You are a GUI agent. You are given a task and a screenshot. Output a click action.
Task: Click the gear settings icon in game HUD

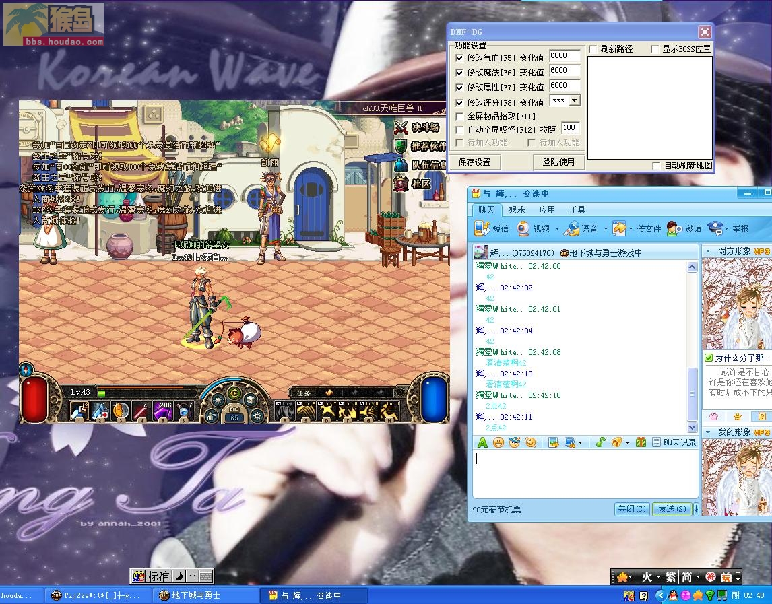pos(257,416)
